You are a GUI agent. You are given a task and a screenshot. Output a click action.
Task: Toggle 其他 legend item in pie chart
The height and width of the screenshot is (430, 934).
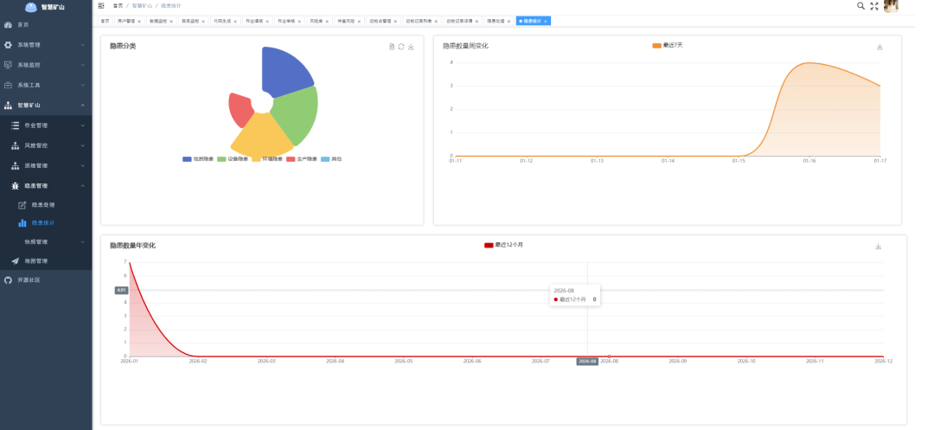tap(331, 159)
